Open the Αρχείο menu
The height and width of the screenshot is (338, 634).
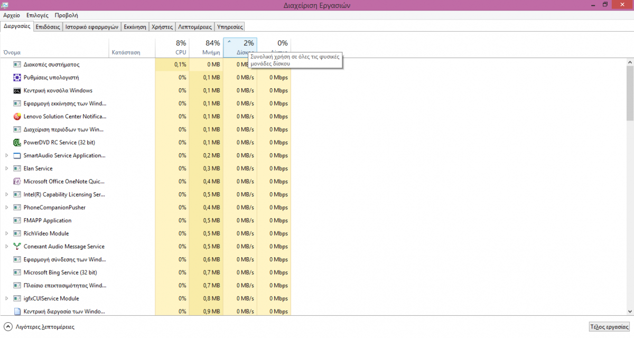12,16
